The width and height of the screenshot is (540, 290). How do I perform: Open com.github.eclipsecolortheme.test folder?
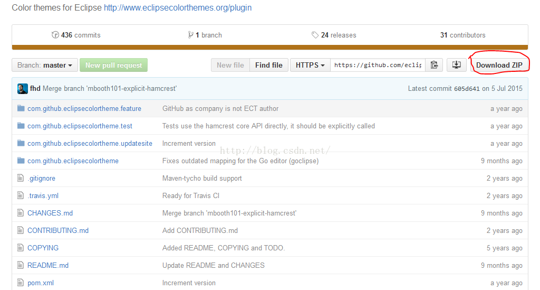pos(80,126)
